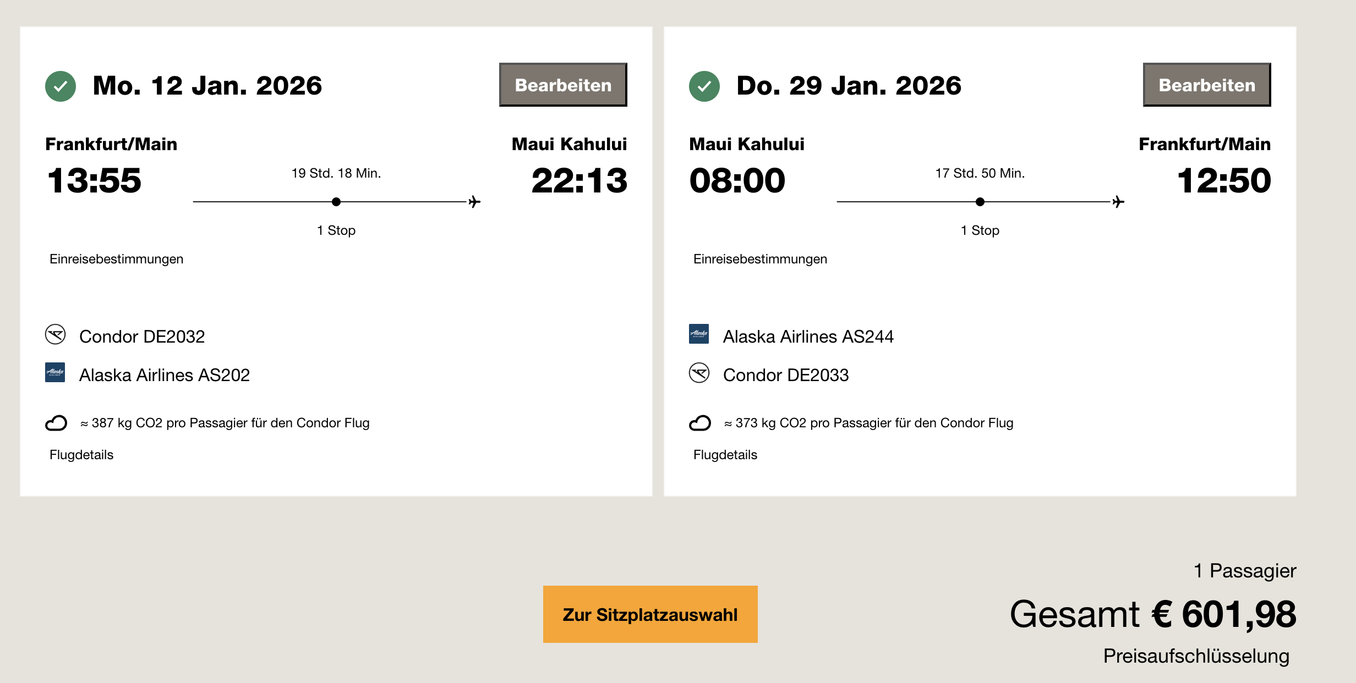Click the airplane icon on outbound flight line
1356x683 pixels.
tap(474, 202)
